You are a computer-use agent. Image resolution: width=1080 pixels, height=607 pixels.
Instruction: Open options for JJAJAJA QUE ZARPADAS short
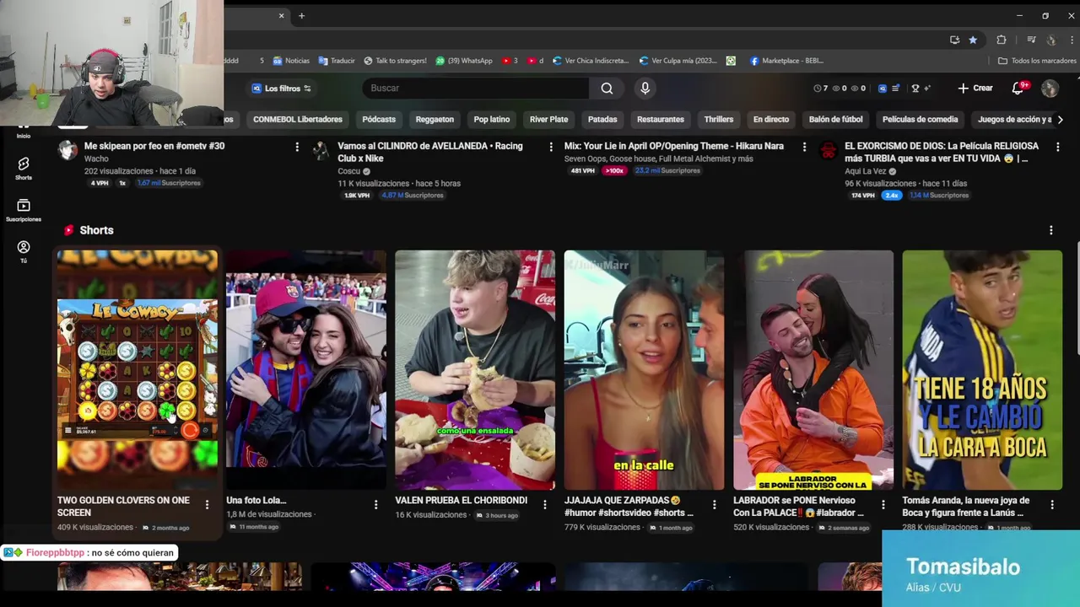point(715,505)
